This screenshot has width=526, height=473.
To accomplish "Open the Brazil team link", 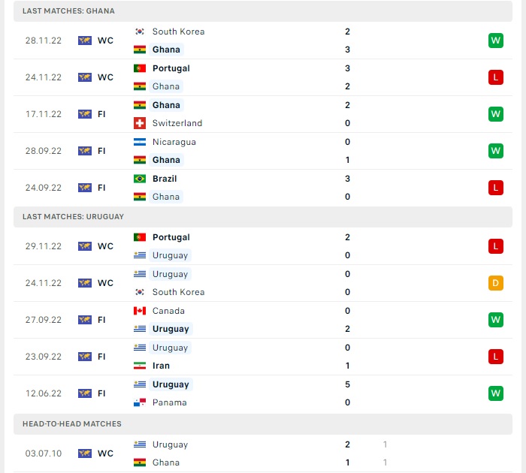I will pos(165,179).
